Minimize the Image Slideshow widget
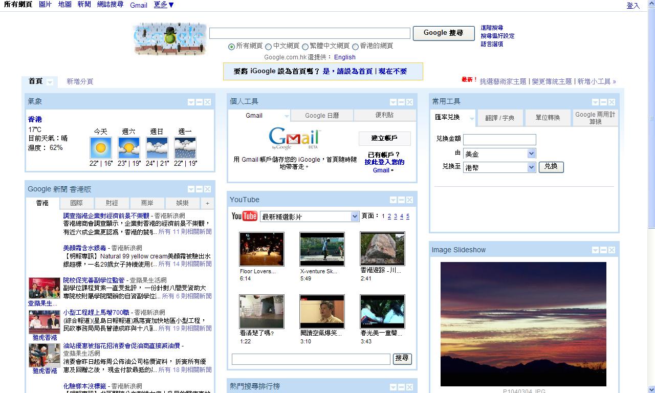 (x=603, y=250)
